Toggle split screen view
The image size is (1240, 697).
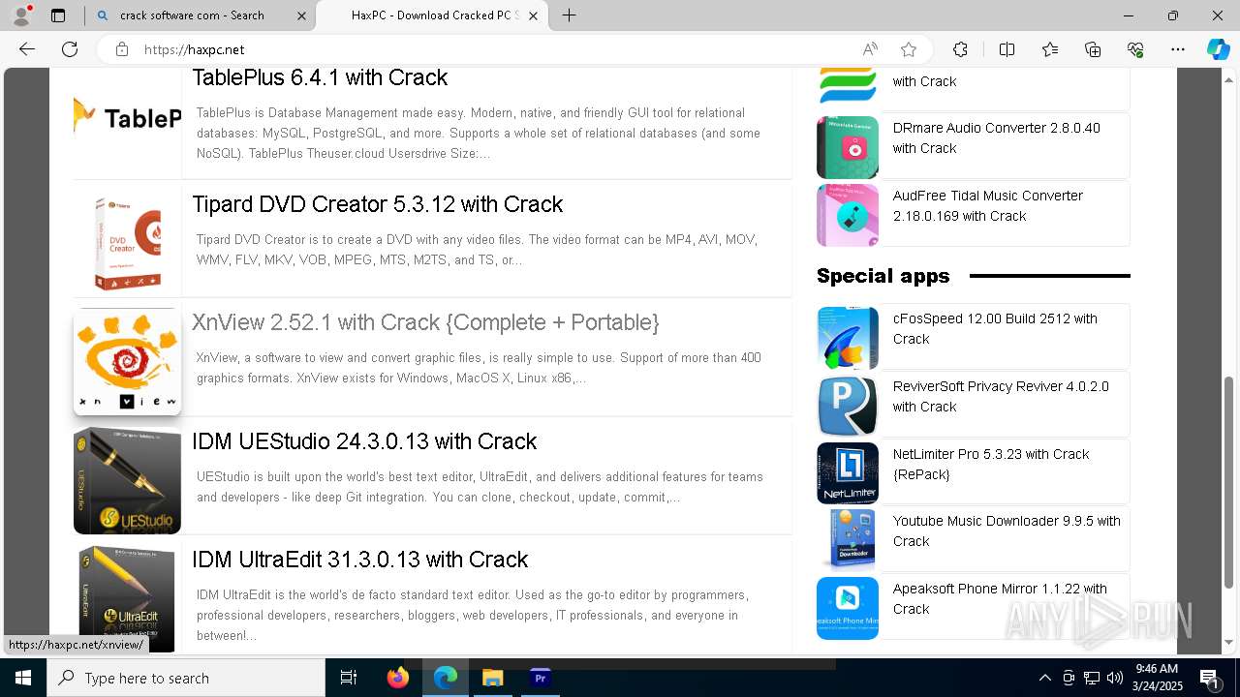tap(1007, 49)
